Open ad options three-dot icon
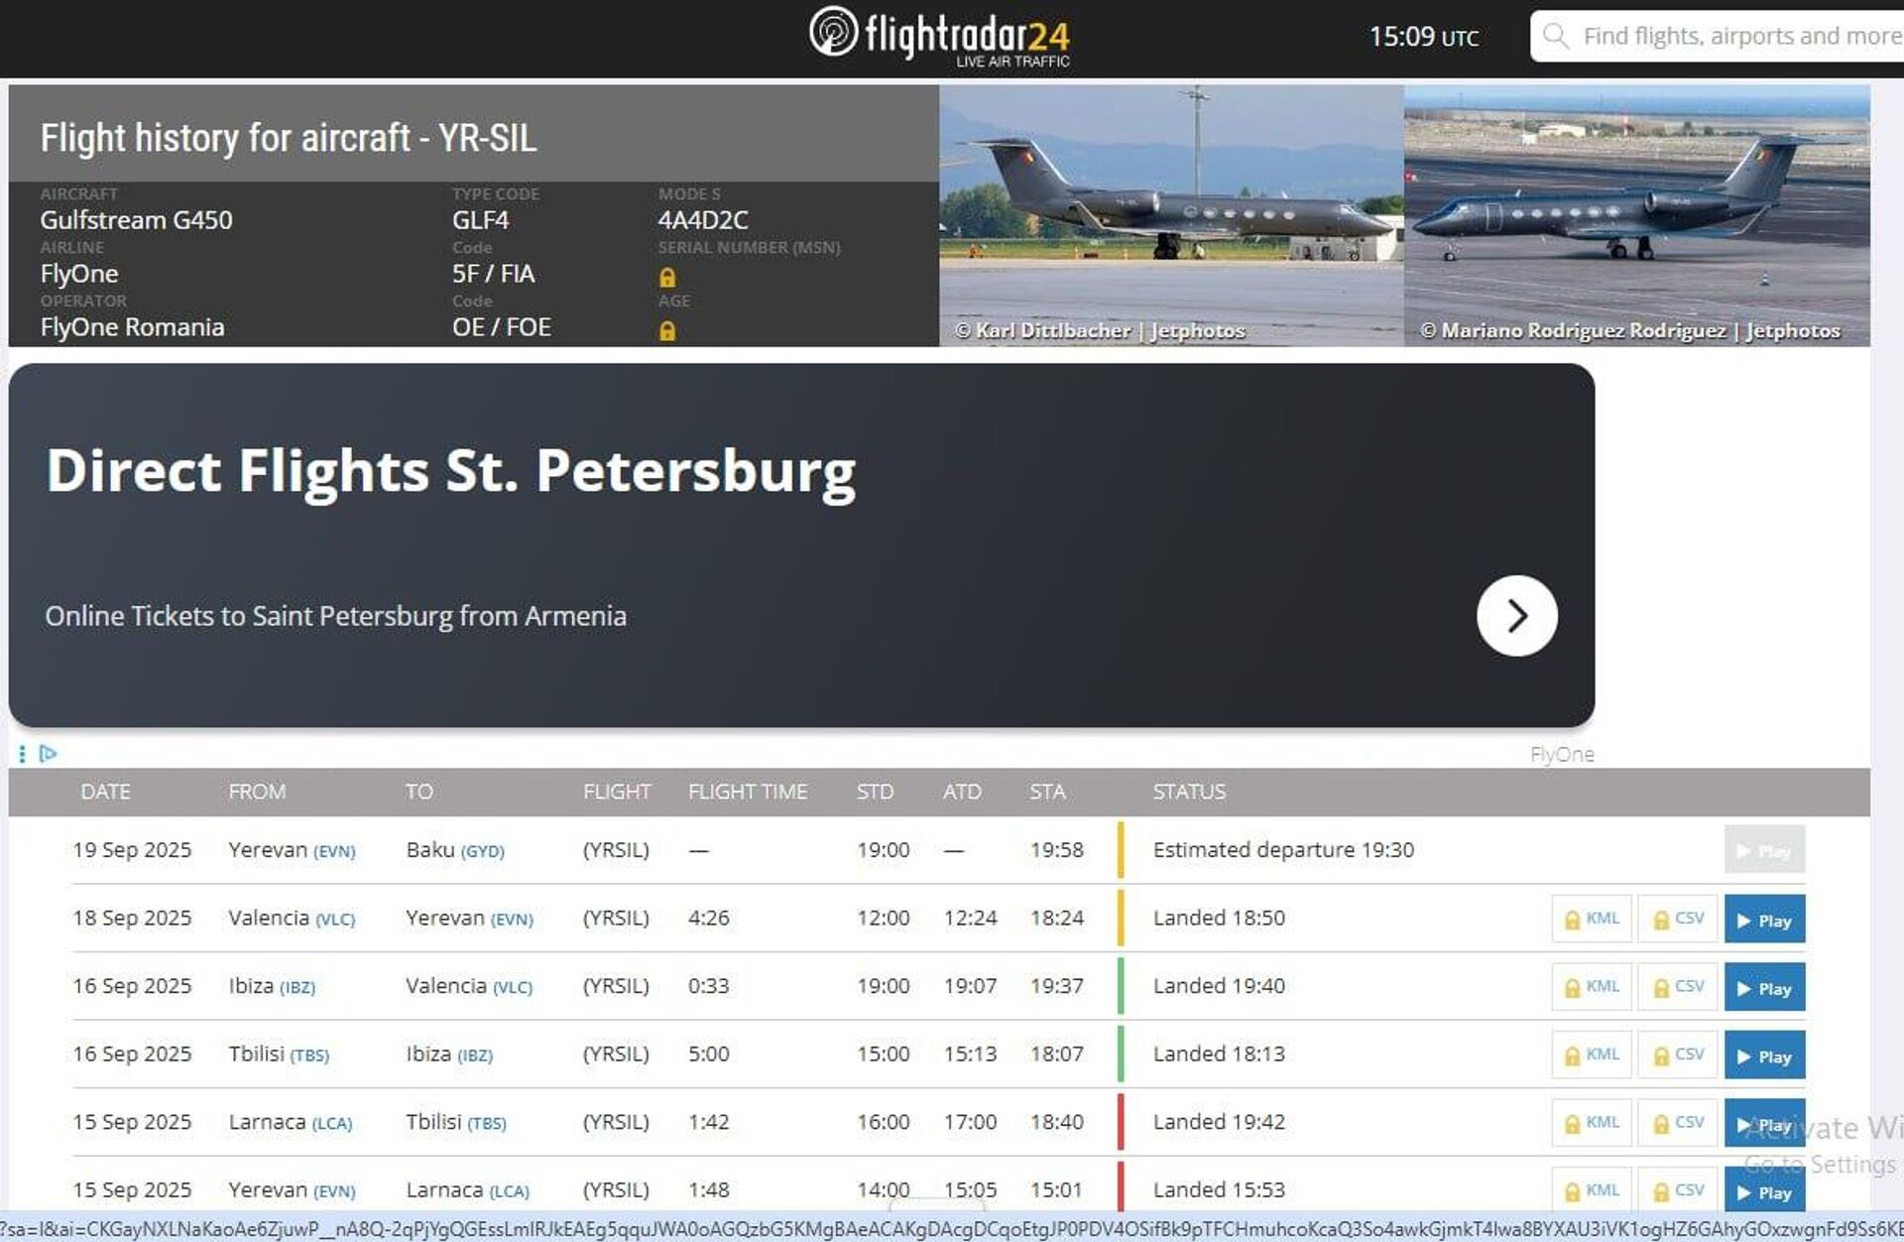 22,754
